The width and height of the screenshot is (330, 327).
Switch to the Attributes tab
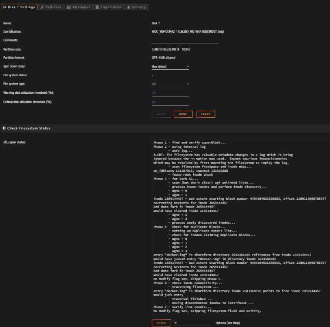pos(78,7)
